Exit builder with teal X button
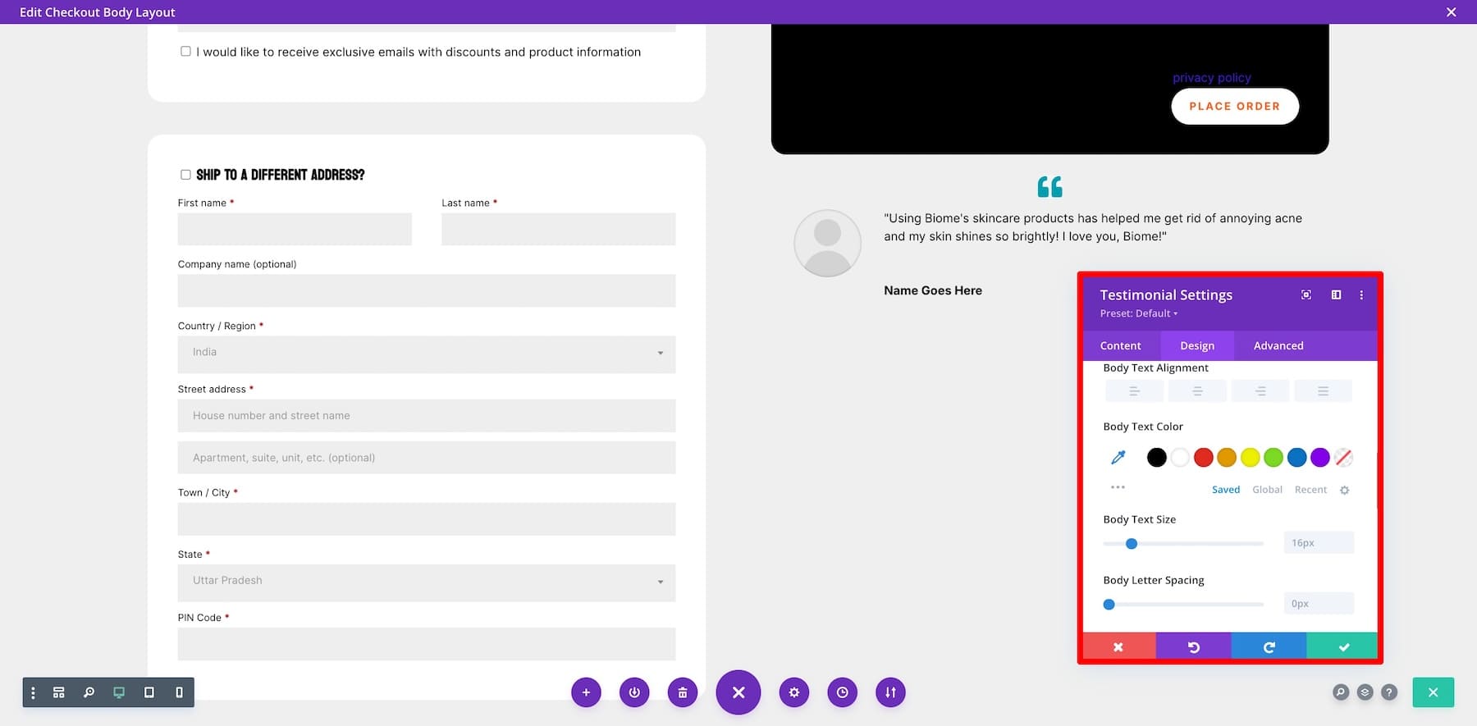 pyautogui.click(x=1434, y=692)
